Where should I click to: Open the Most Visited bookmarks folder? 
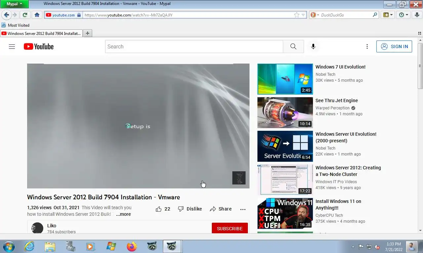pos(16,25)
